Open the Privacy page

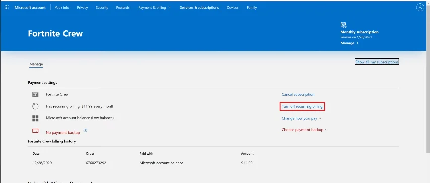[83, 8]
